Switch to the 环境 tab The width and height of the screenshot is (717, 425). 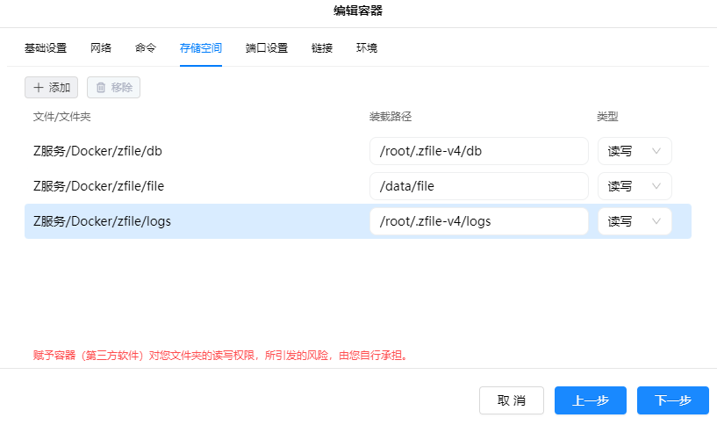click(x=367, y=48)
